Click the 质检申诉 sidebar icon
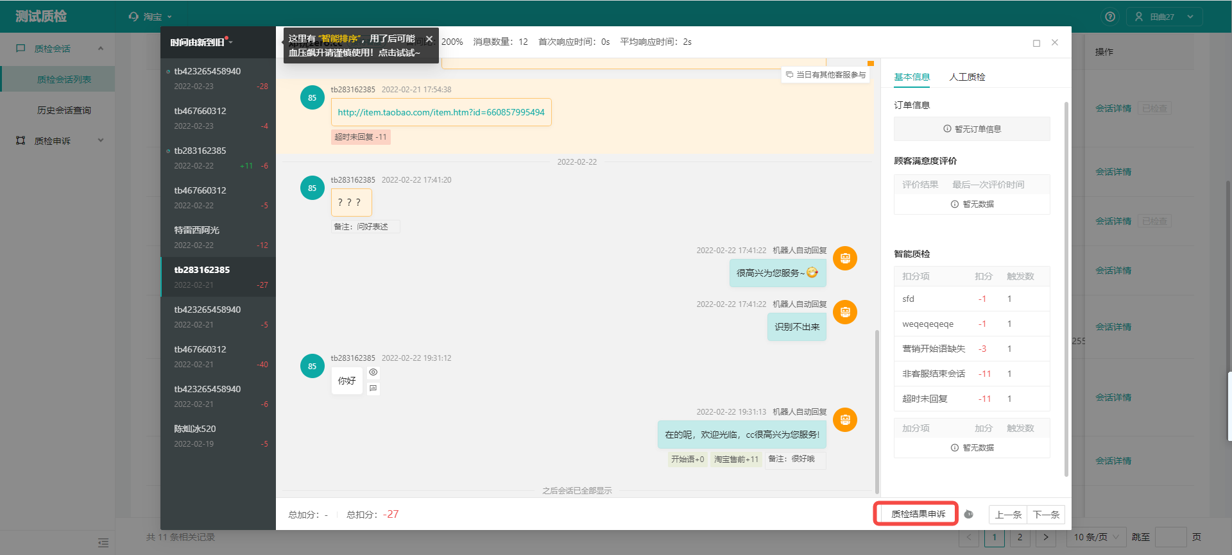The height and width of the screenshot is (555, 1232). point(21,140)
